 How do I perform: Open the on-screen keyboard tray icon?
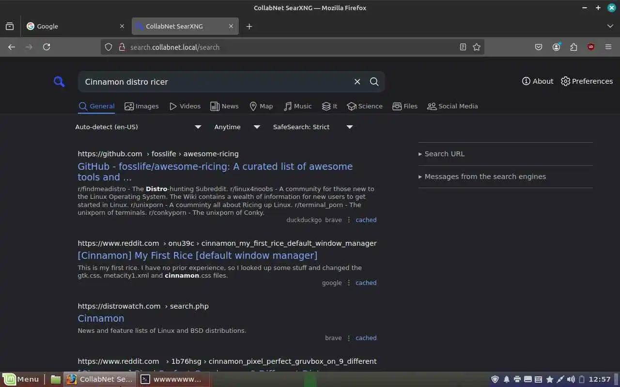[539, 379]
